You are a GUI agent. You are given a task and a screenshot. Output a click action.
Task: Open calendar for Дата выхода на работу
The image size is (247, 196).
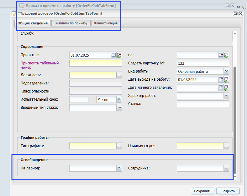point(221,79)
